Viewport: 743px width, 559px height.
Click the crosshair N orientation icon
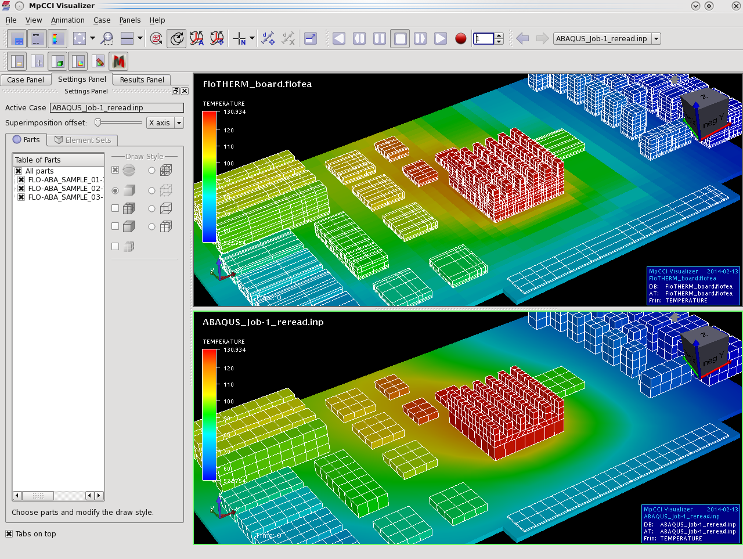239,39
